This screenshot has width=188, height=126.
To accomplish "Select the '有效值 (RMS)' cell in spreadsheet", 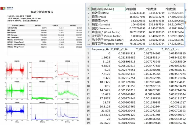I will click(x=108, y=13).
